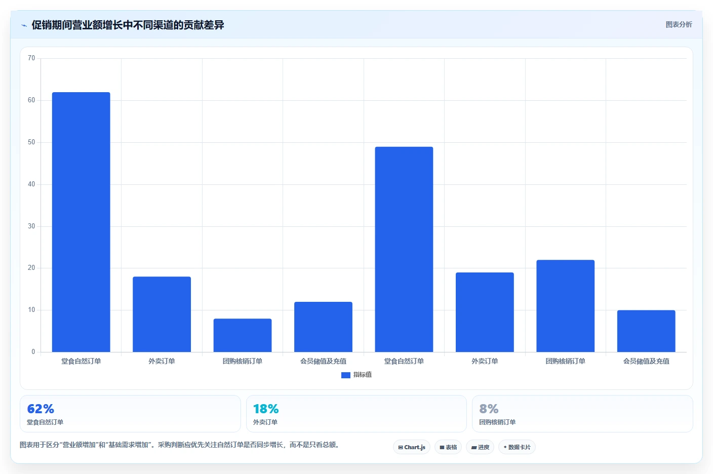
Task: Click the title icon beside 促销期间营业额增长
Action: (x=24, y=25)
